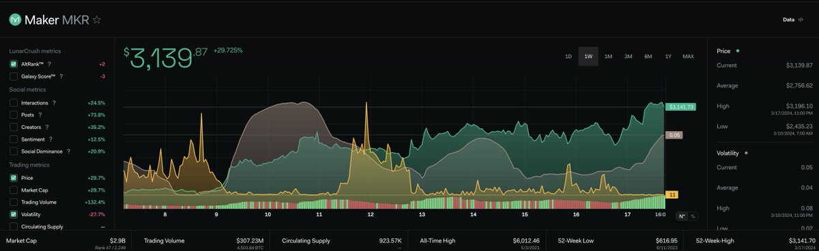Click the LunarCrush metrics heading
Screen dimensions: 819x251
pyautogui.click(x=35, y=51)
